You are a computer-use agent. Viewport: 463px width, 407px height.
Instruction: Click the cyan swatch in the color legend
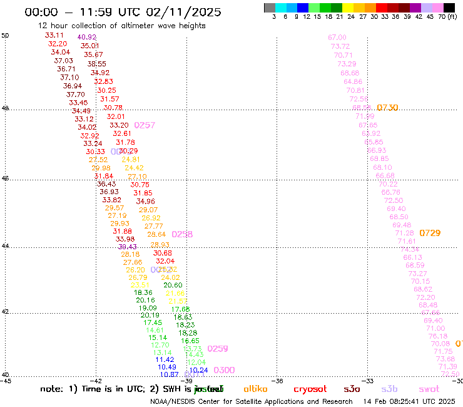[x=281, y=8]
